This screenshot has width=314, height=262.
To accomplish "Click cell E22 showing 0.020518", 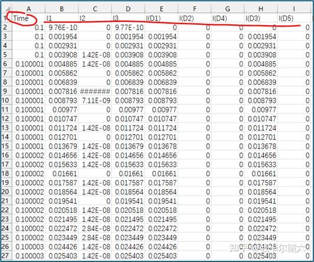I will pyautogui.click(x=161, y=210).
